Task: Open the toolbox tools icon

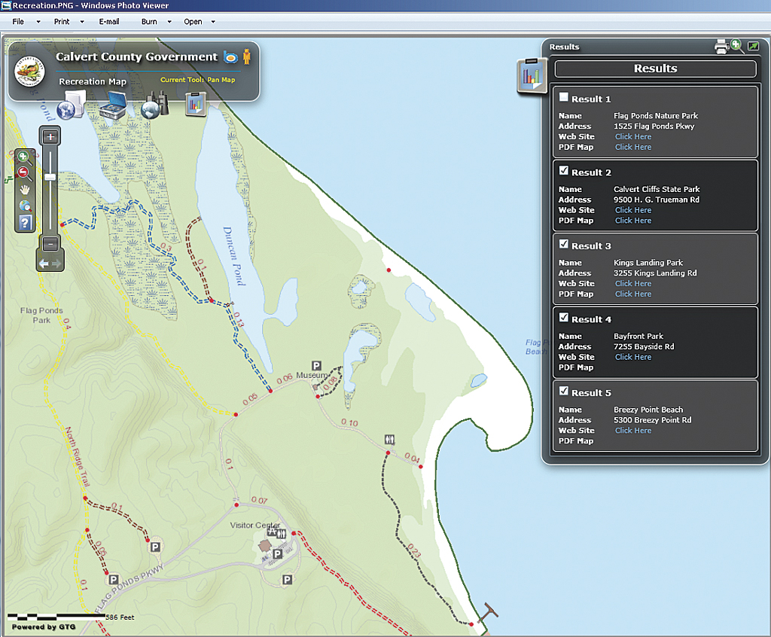Action: pyautogui.click(x=113, y=105)
